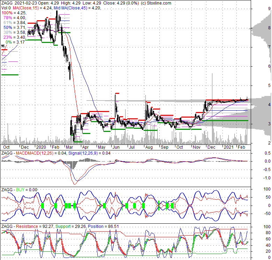
Task: Click the '61% = 3.84' retracement level
Action: (x=15, y=23)
